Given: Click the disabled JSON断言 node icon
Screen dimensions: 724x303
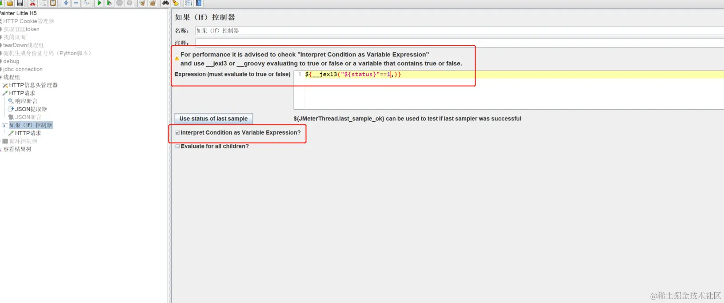Looking at the screenshot, I should [x=11, y=117].
